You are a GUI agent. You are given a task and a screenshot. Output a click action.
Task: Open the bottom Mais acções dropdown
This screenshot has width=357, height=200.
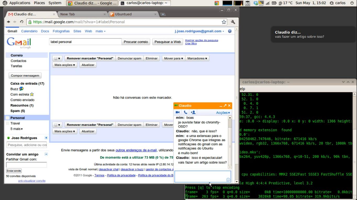65,131
